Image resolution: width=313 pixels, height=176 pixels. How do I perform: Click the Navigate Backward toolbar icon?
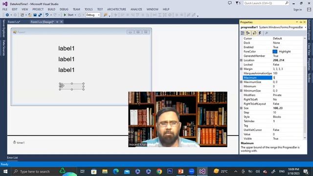7,15
